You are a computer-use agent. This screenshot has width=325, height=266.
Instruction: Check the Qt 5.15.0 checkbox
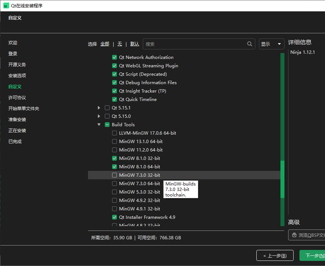[x=107, y=116]
